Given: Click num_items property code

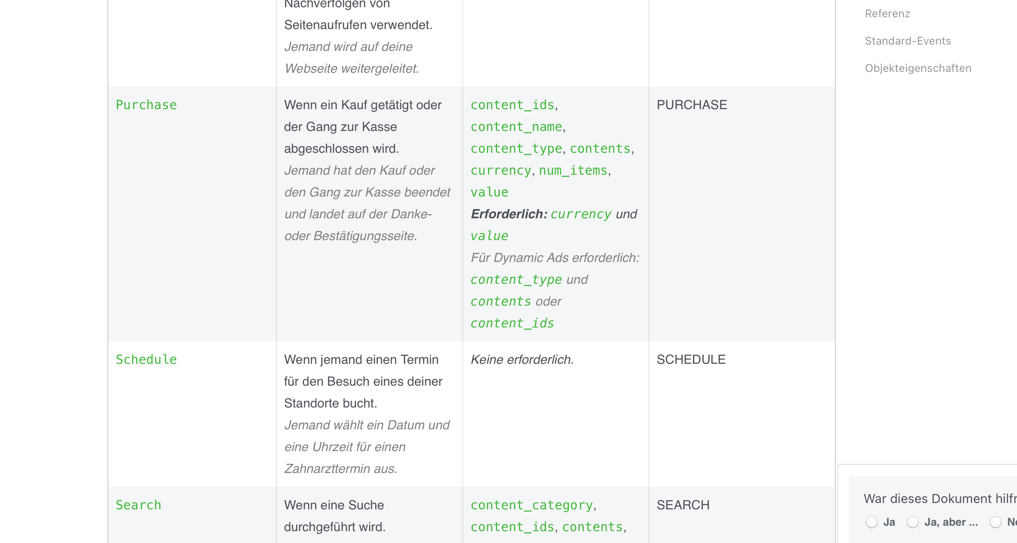Looking at the screenshot, I should click(573, 171).
